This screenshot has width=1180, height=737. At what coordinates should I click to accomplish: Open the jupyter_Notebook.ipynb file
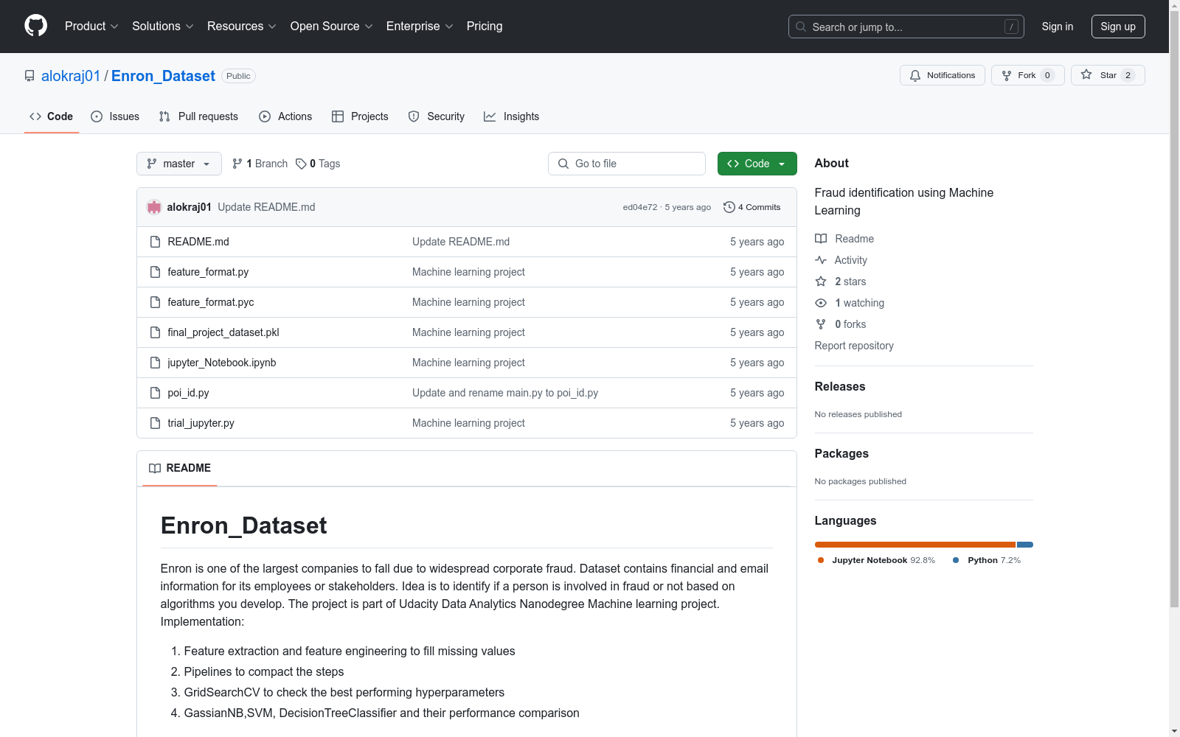pyautogui.click(x=222, y=363)
